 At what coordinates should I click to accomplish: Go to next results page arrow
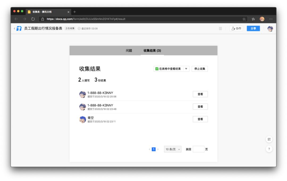tap(158, 149)
